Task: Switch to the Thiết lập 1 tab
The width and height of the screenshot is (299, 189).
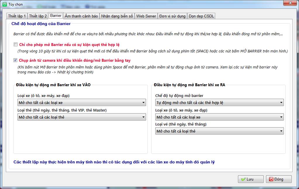Action: [17, 16]
